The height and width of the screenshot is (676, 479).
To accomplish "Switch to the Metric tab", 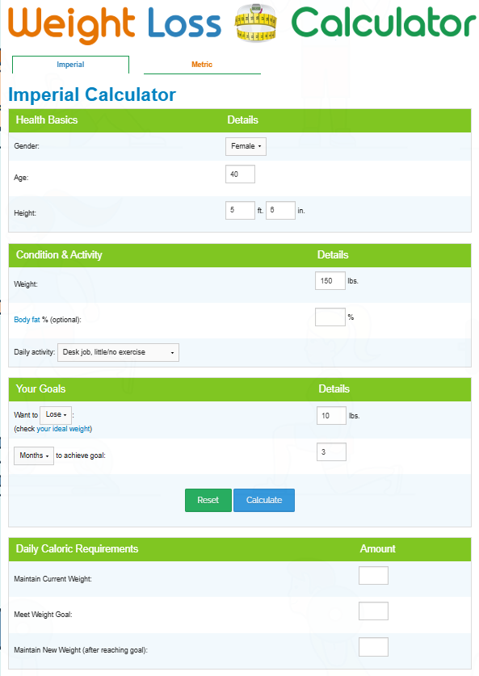I will tap(202, 65).
